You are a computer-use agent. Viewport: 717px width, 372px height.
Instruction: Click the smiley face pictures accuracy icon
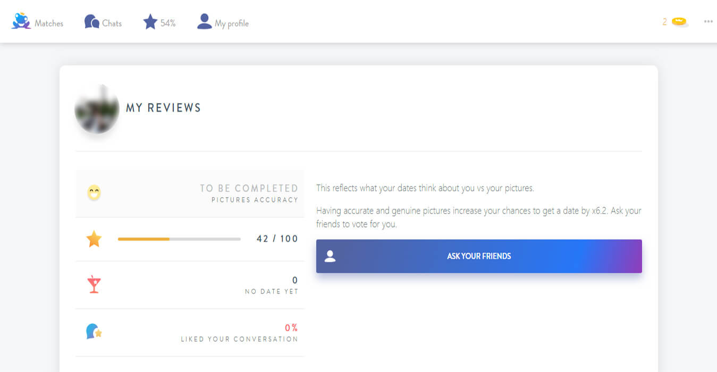click(94, 192)
